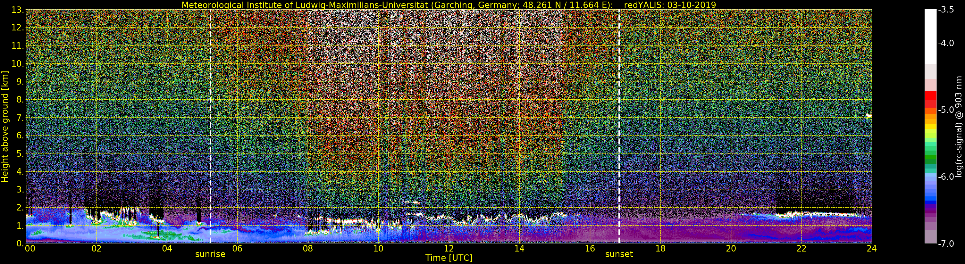Click the y-axis tick label '2.'
Screen dimensions: 965x264
point(20,208)
